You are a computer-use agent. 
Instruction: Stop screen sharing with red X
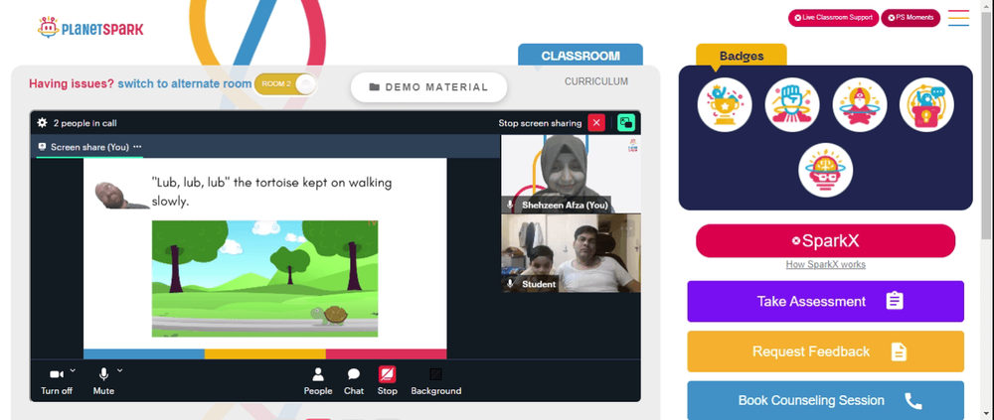pos(595,123)
